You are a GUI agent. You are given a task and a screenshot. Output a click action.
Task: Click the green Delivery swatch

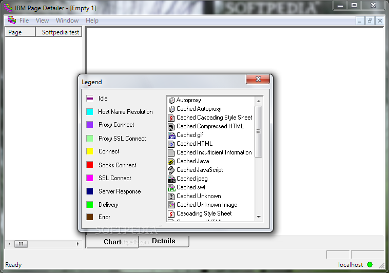coord(90,205)
